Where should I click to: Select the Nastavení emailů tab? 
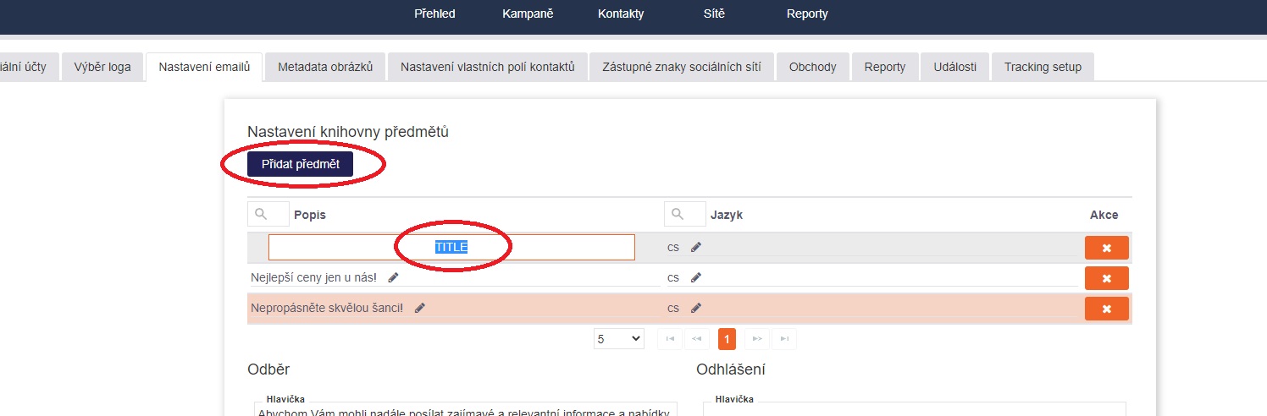[204, 67]
